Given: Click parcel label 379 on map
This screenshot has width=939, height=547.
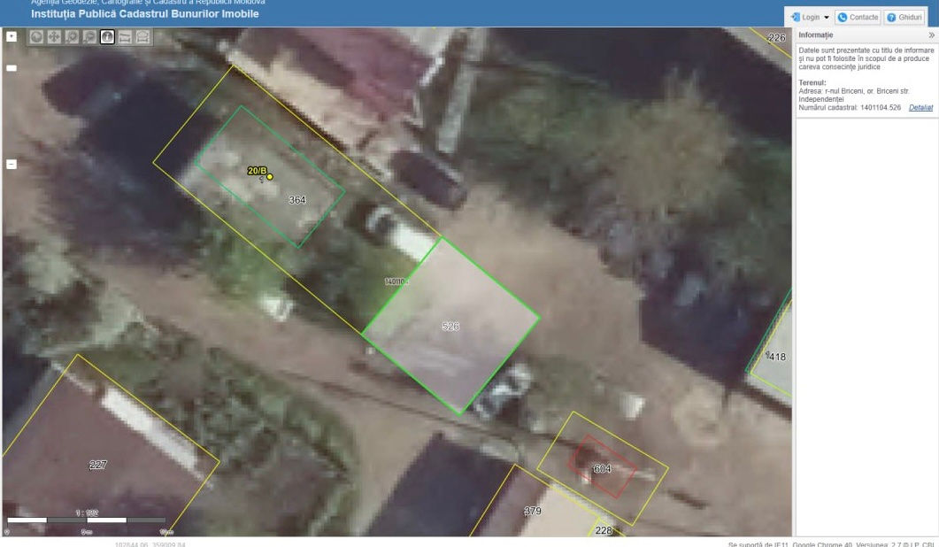Looking at the screenshot, I should pyautogui.click(x=533, y=511).
